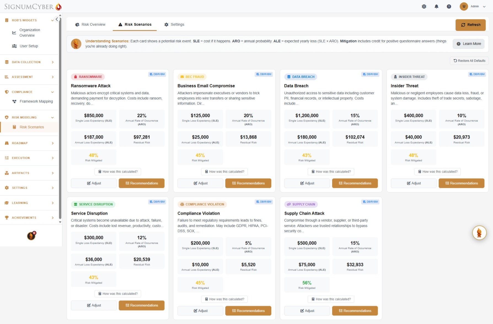Open Recommendations for Ransomware Attack
The image size is (493, 324).
pos(141,183)
